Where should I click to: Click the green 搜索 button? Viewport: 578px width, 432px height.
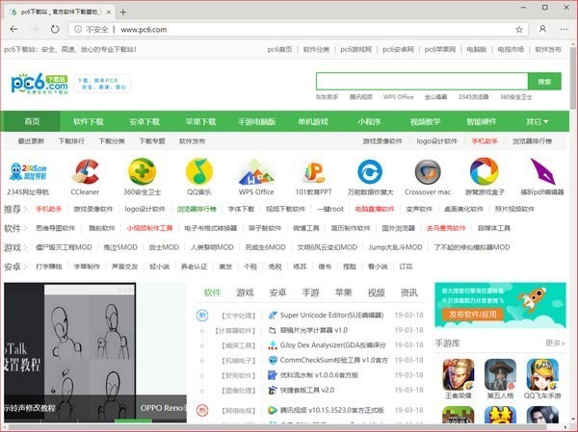pyautogui.click(x=544, y=82)
